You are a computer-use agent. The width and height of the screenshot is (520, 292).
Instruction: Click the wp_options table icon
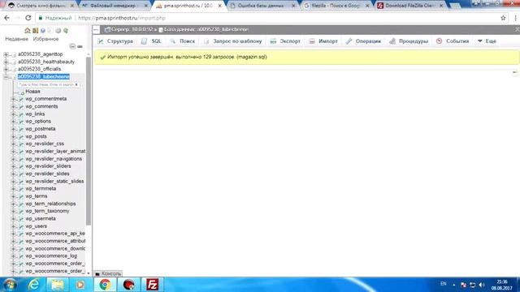[21, 122]
